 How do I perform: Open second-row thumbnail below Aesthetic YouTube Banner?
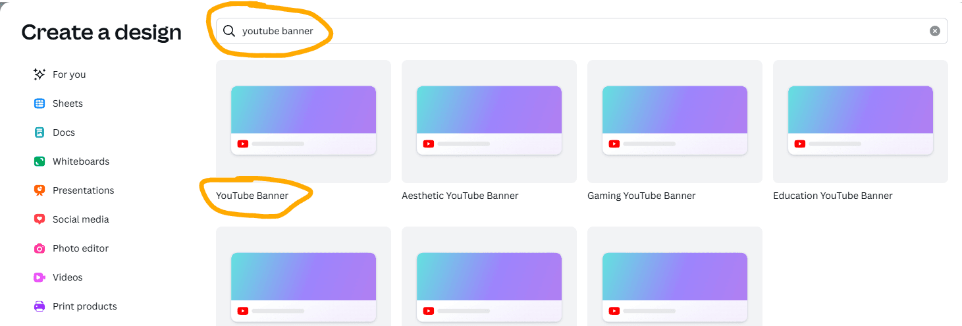point(489,276)
